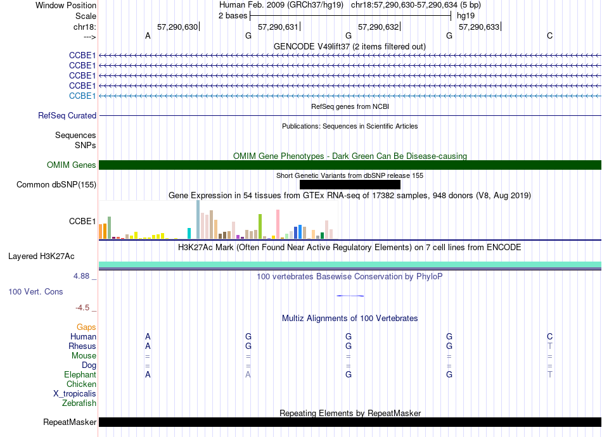Open the GENCODE V49lift37 track title
602x437 pixels.
point(350,46)
